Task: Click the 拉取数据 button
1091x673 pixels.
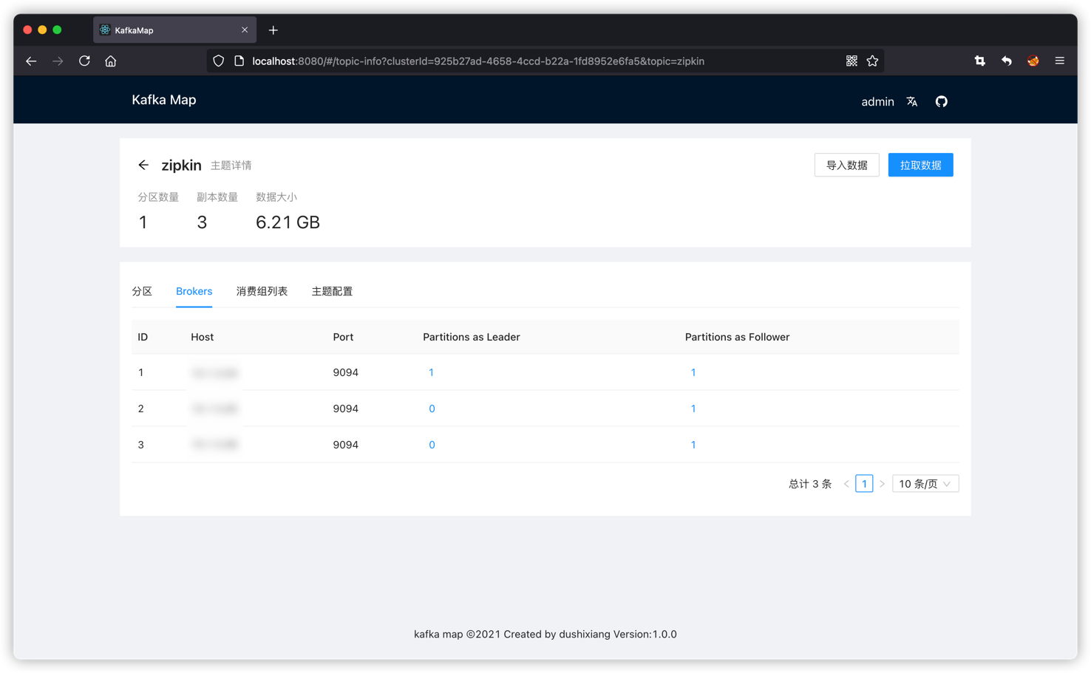Action: tap(920, 165)
